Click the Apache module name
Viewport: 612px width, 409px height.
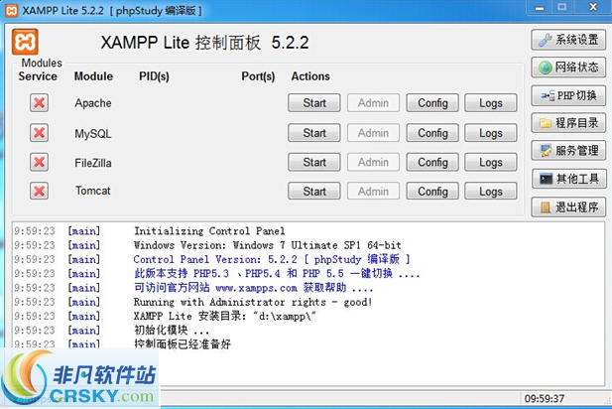(x=93, y=103)
